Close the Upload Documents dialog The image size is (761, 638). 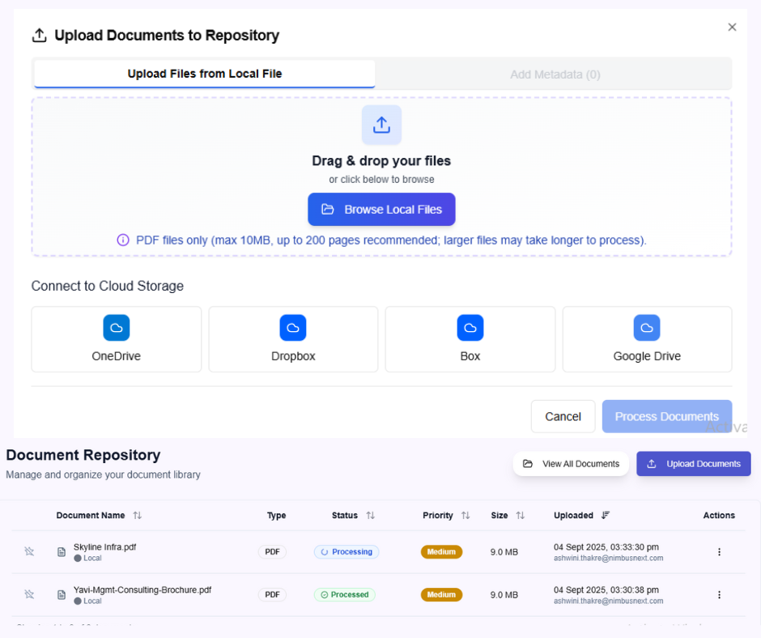point(732,28)
